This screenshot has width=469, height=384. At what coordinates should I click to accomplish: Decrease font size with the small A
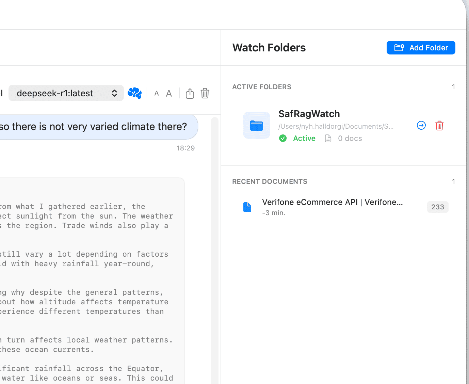pos(156,93)
